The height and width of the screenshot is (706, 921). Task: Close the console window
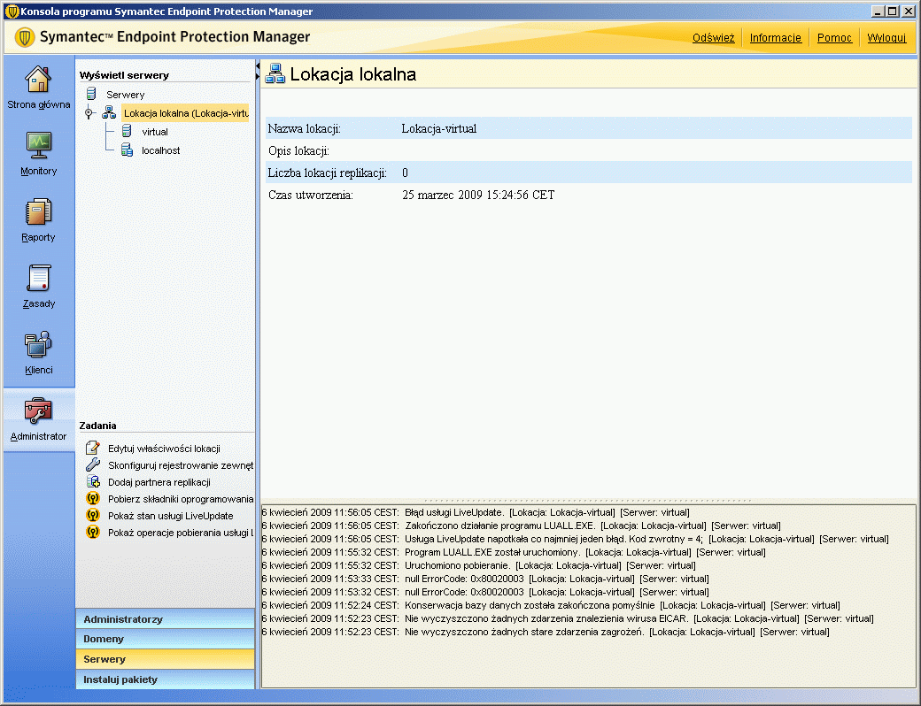tap(908, 12)
